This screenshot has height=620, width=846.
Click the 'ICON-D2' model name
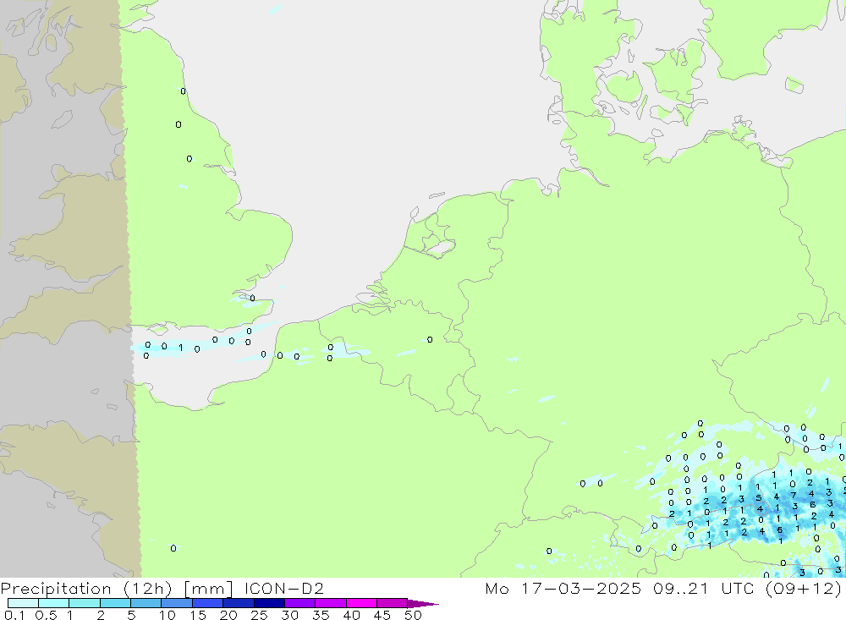click(283, 588)
